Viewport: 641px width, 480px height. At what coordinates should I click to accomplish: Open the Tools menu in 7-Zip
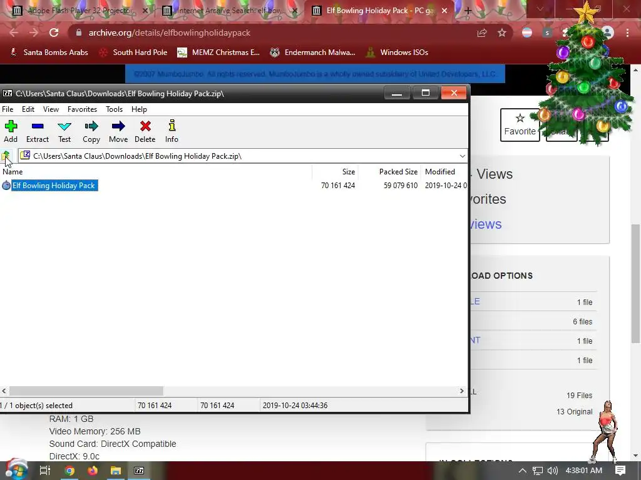tap(114, 109)
